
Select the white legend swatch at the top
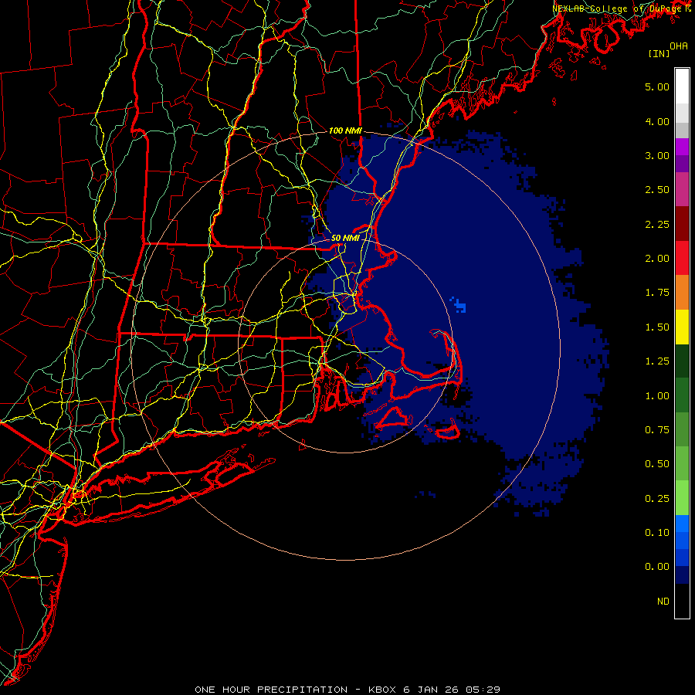point(682,86)
